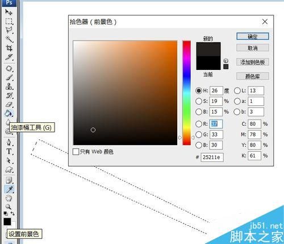Image resolution: width=284 pixels, height=244 pixels.
Task: Open the foreground color swatch in toolbar
Action: 7,221
